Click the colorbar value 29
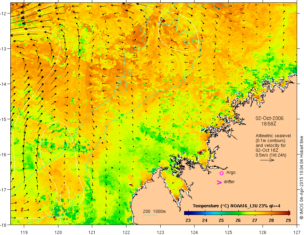Image resolution: width=304 pixels, height=235 pixels. [x=288, y=220]
